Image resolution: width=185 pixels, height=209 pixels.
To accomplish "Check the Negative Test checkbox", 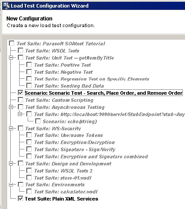I will click(29, 72).
